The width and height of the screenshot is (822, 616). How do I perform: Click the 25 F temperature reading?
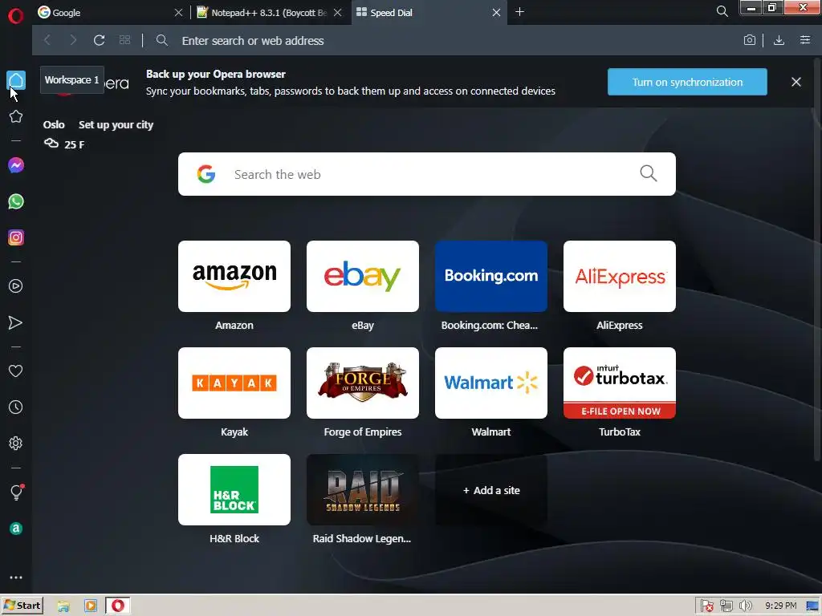click(75, 144)
